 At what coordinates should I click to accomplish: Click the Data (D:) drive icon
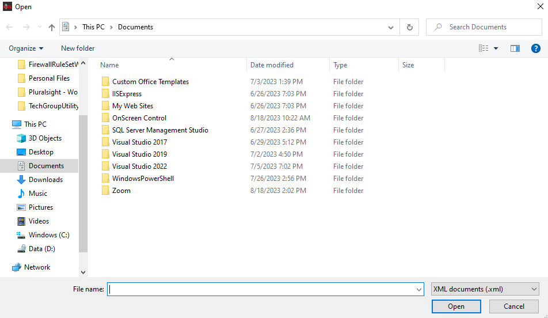tap(21, 249)
